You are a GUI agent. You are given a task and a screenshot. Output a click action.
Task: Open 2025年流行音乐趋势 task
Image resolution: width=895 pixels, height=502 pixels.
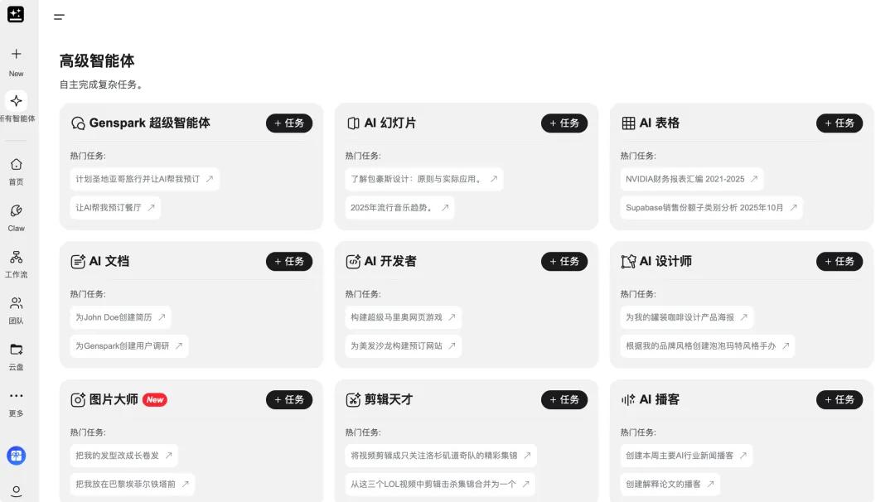(399, 208)
